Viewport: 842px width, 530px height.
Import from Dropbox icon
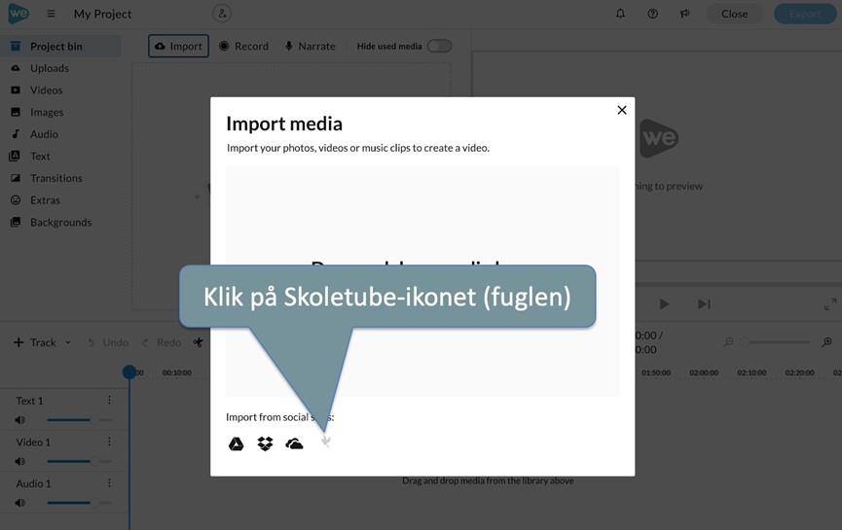coord(266,443)
